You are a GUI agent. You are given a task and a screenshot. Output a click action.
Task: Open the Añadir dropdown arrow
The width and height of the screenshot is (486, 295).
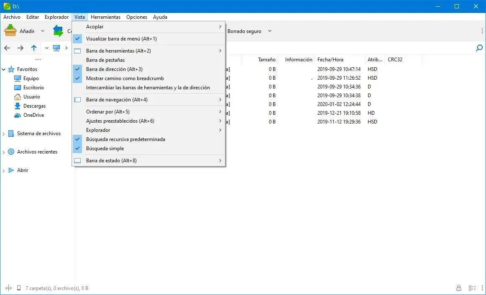(x=43, y=31)
